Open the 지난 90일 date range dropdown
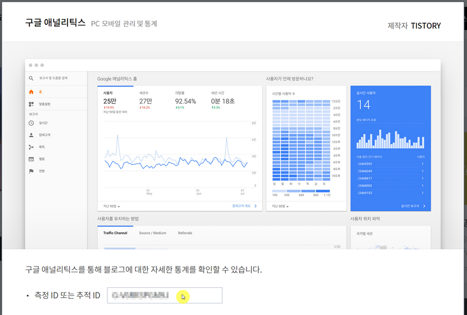 pyautogui.click(x=111, y=206)
